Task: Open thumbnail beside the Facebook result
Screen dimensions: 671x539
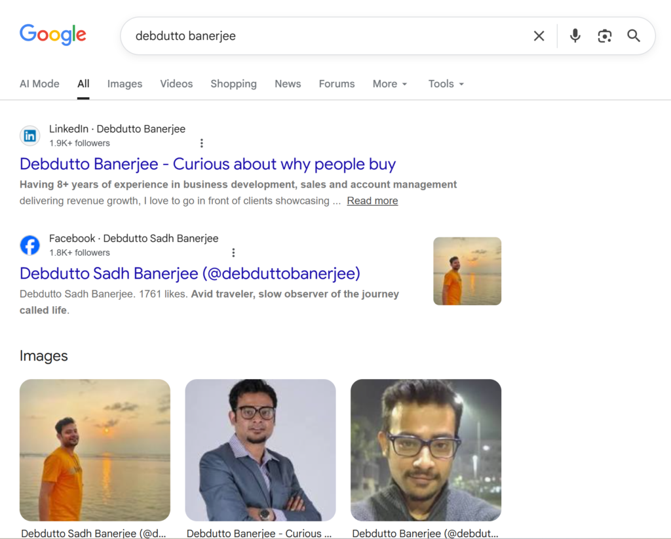Action: point(467,271)
